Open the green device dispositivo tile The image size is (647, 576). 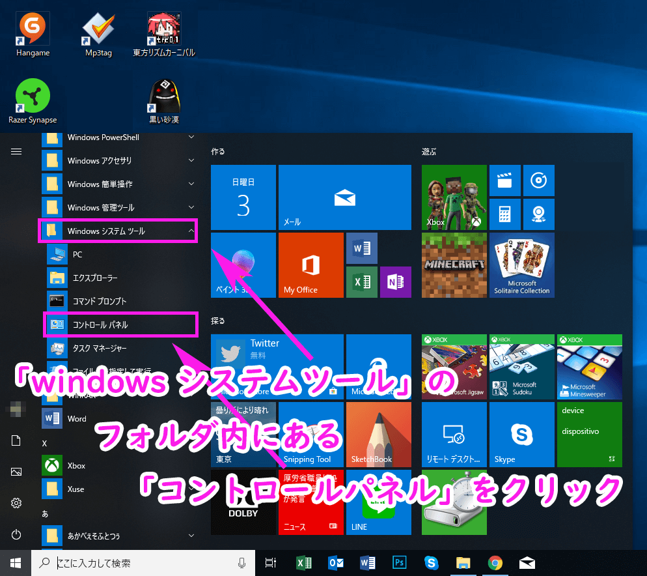point(590,435)
